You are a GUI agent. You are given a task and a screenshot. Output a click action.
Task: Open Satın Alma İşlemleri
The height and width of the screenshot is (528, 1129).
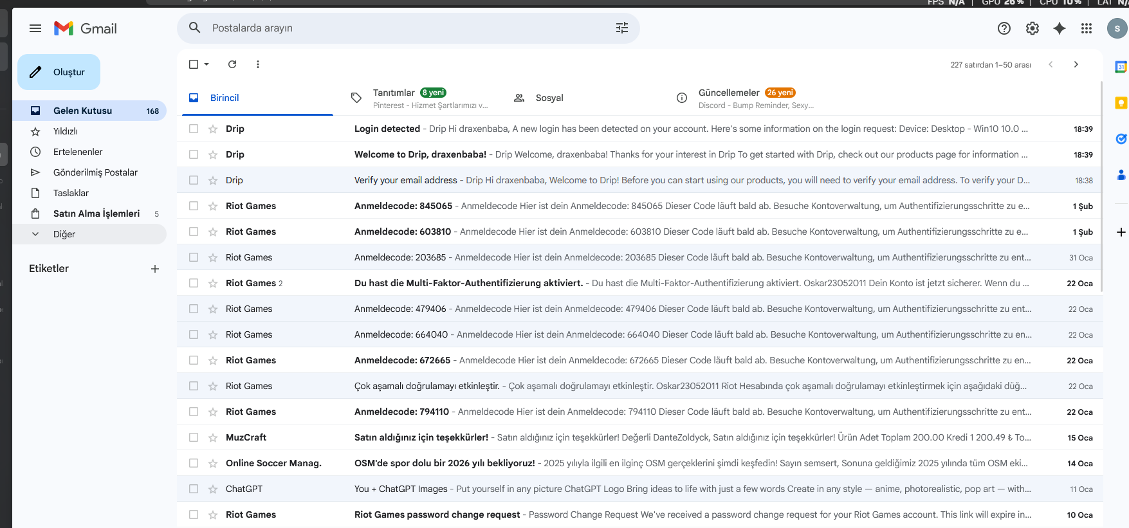[89, 214]
